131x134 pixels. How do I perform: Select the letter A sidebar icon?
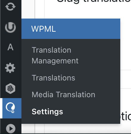coord(10,47)
